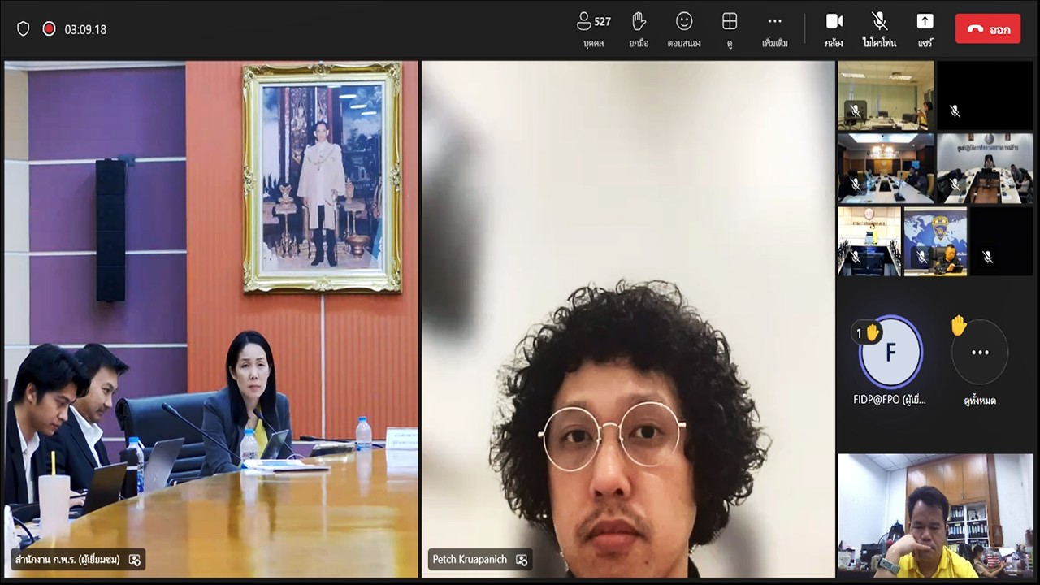1040x585 pixels.
Task: Open the reactions smiley menu
Action: [x=684, y=29]
